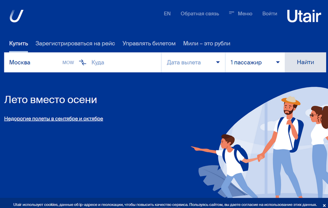Open Мили – это рубли tab

point(207,43)
